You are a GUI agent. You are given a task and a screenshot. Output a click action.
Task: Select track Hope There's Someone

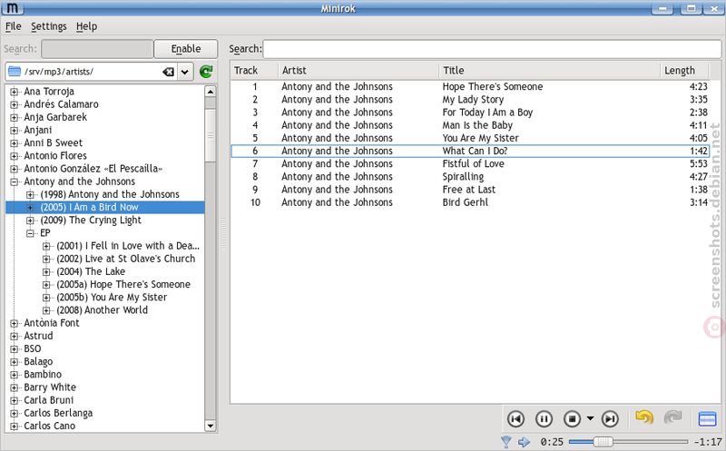tap(470, 86)
